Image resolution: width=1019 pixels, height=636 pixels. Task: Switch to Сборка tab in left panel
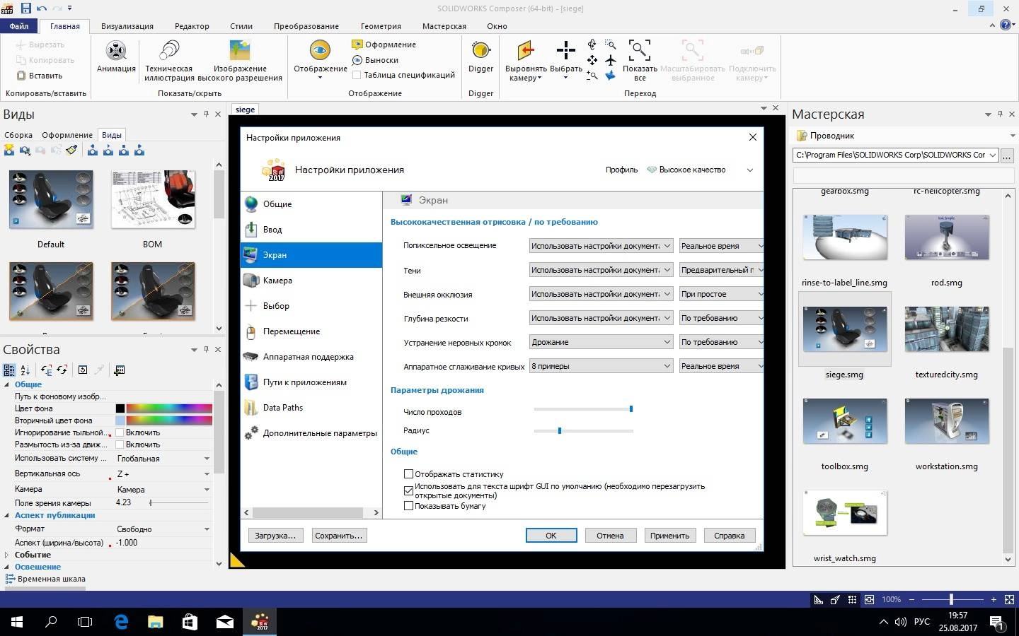18,135
